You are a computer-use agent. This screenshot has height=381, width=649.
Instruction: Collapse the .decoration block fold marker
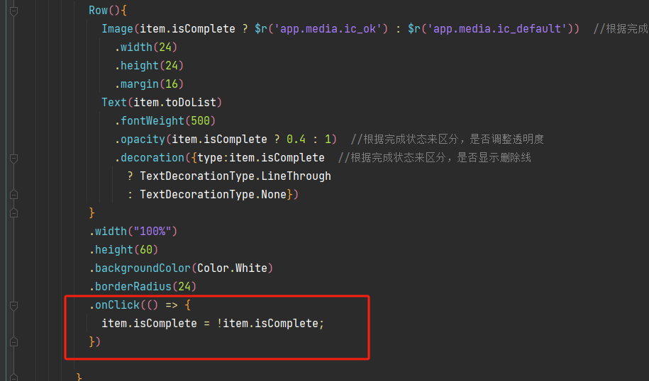pyautogui.click(x=13, y=158)
